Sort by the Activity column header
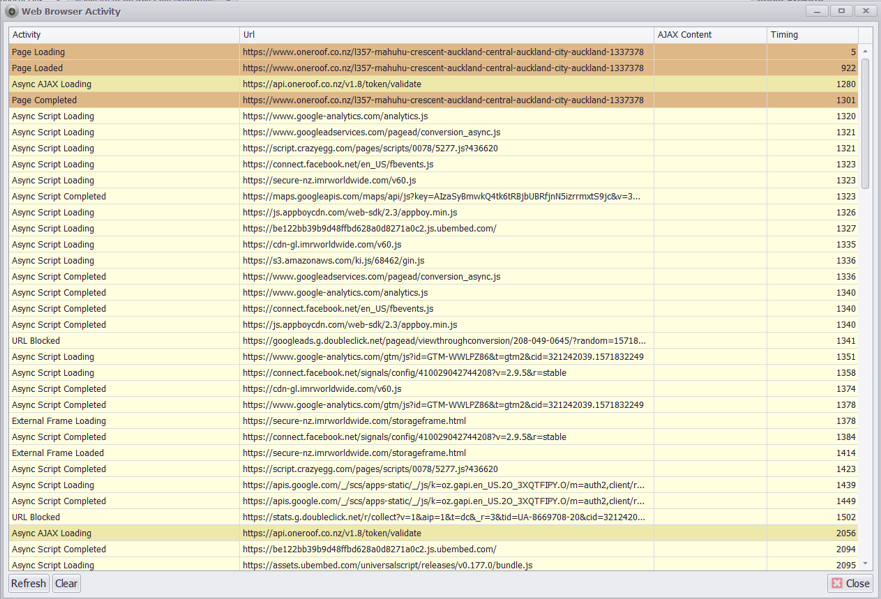Viewport: 881px width, 599px height. tap(123, 35)
